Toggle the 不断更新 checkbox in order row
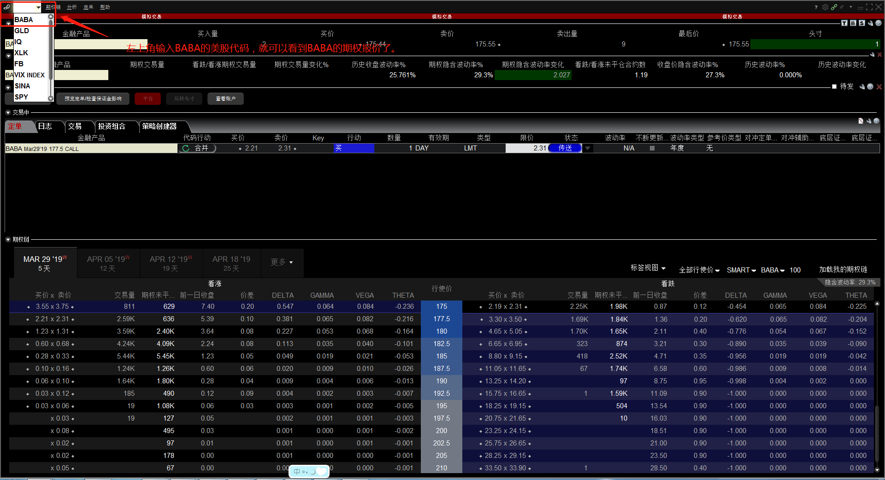885x480 pixels. pyautogui.click(x=652, y=148)
